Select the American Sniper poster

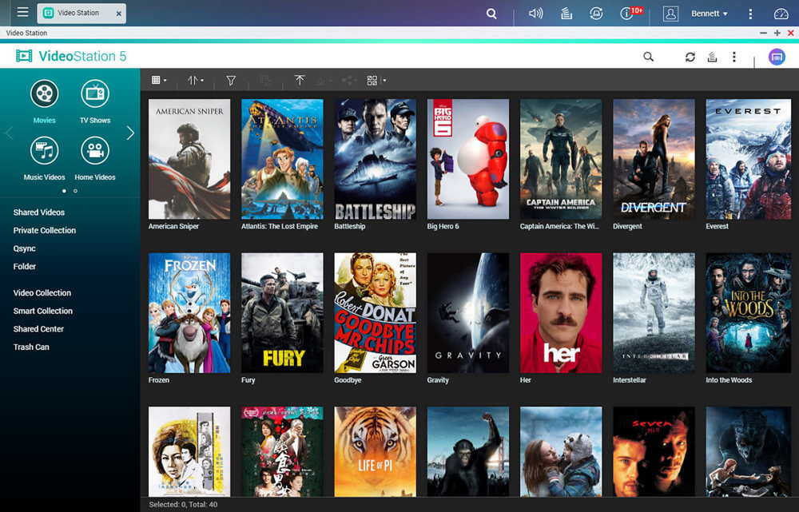(x=189, y=159)
